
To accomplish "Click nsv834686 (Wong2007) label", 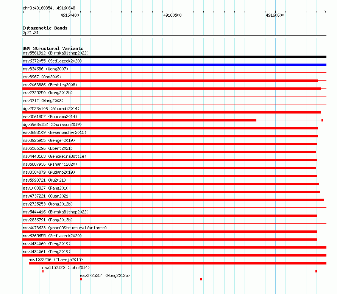I will point(45,69).
